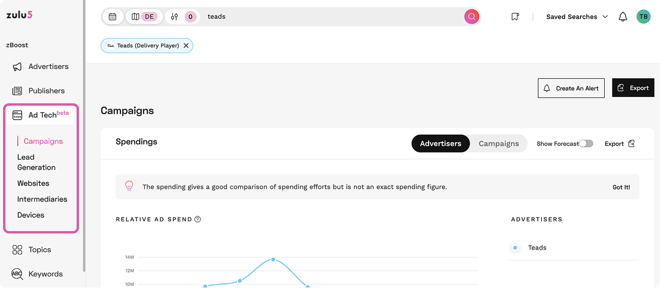Click into the search field containing teads

coord(331,17)
